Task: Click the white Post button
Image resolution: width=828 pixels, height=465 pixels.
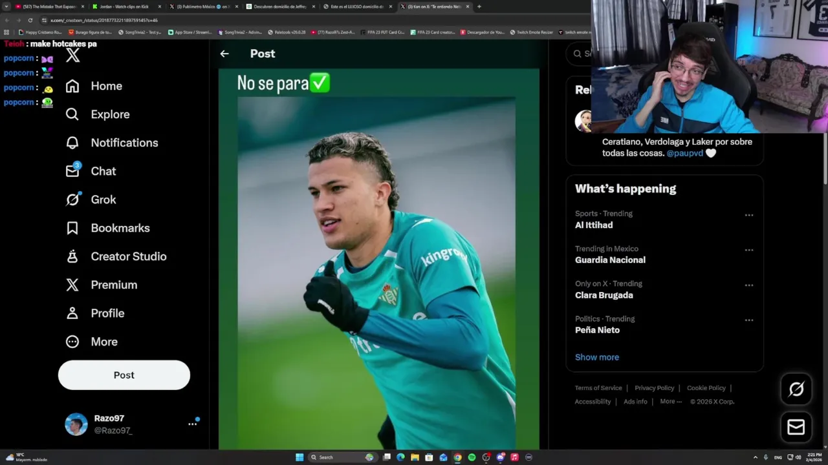Action: [x=124, y=375]
